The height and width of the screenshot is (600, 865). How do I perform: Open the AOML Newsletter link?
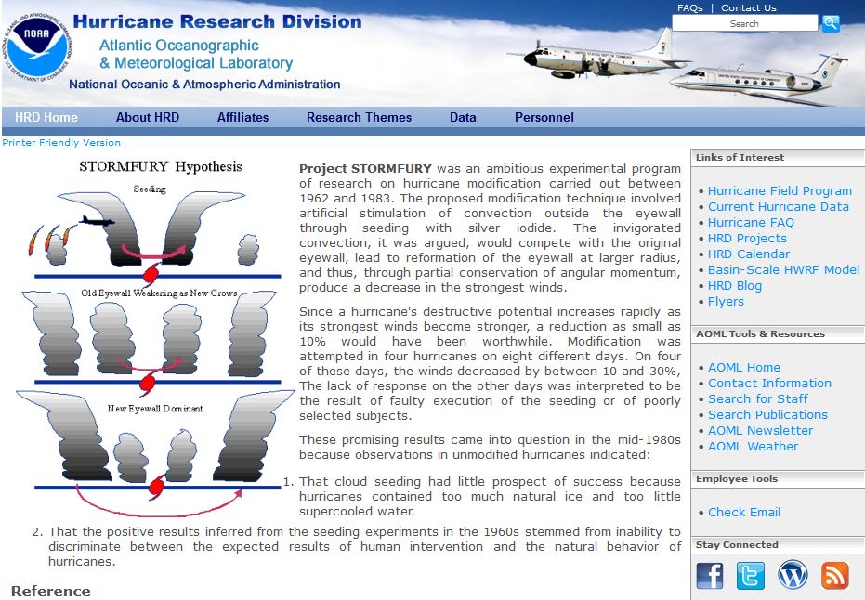tap(760, 431)
